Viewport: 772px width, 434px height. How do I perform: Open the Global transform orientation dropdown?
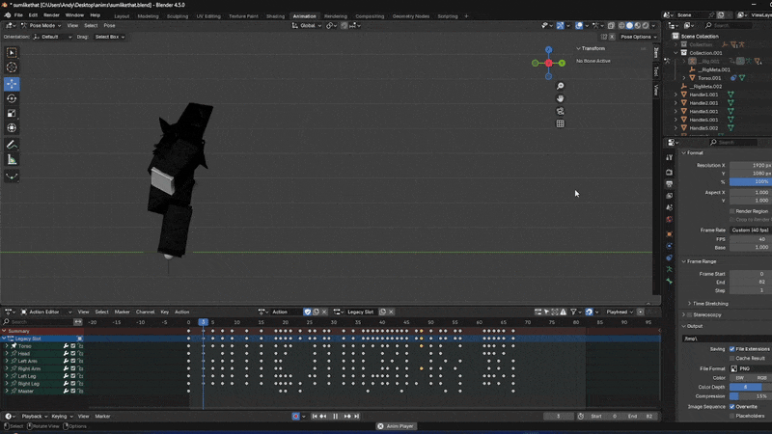tap(307, 26)
